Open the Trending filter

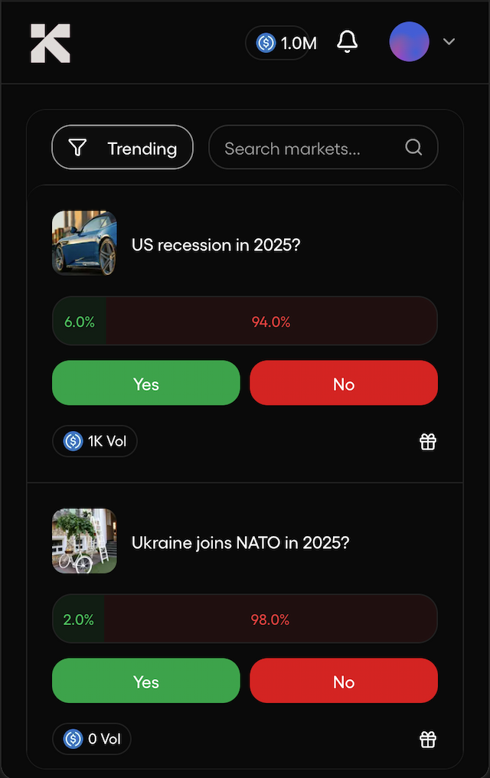pos(122,147)
